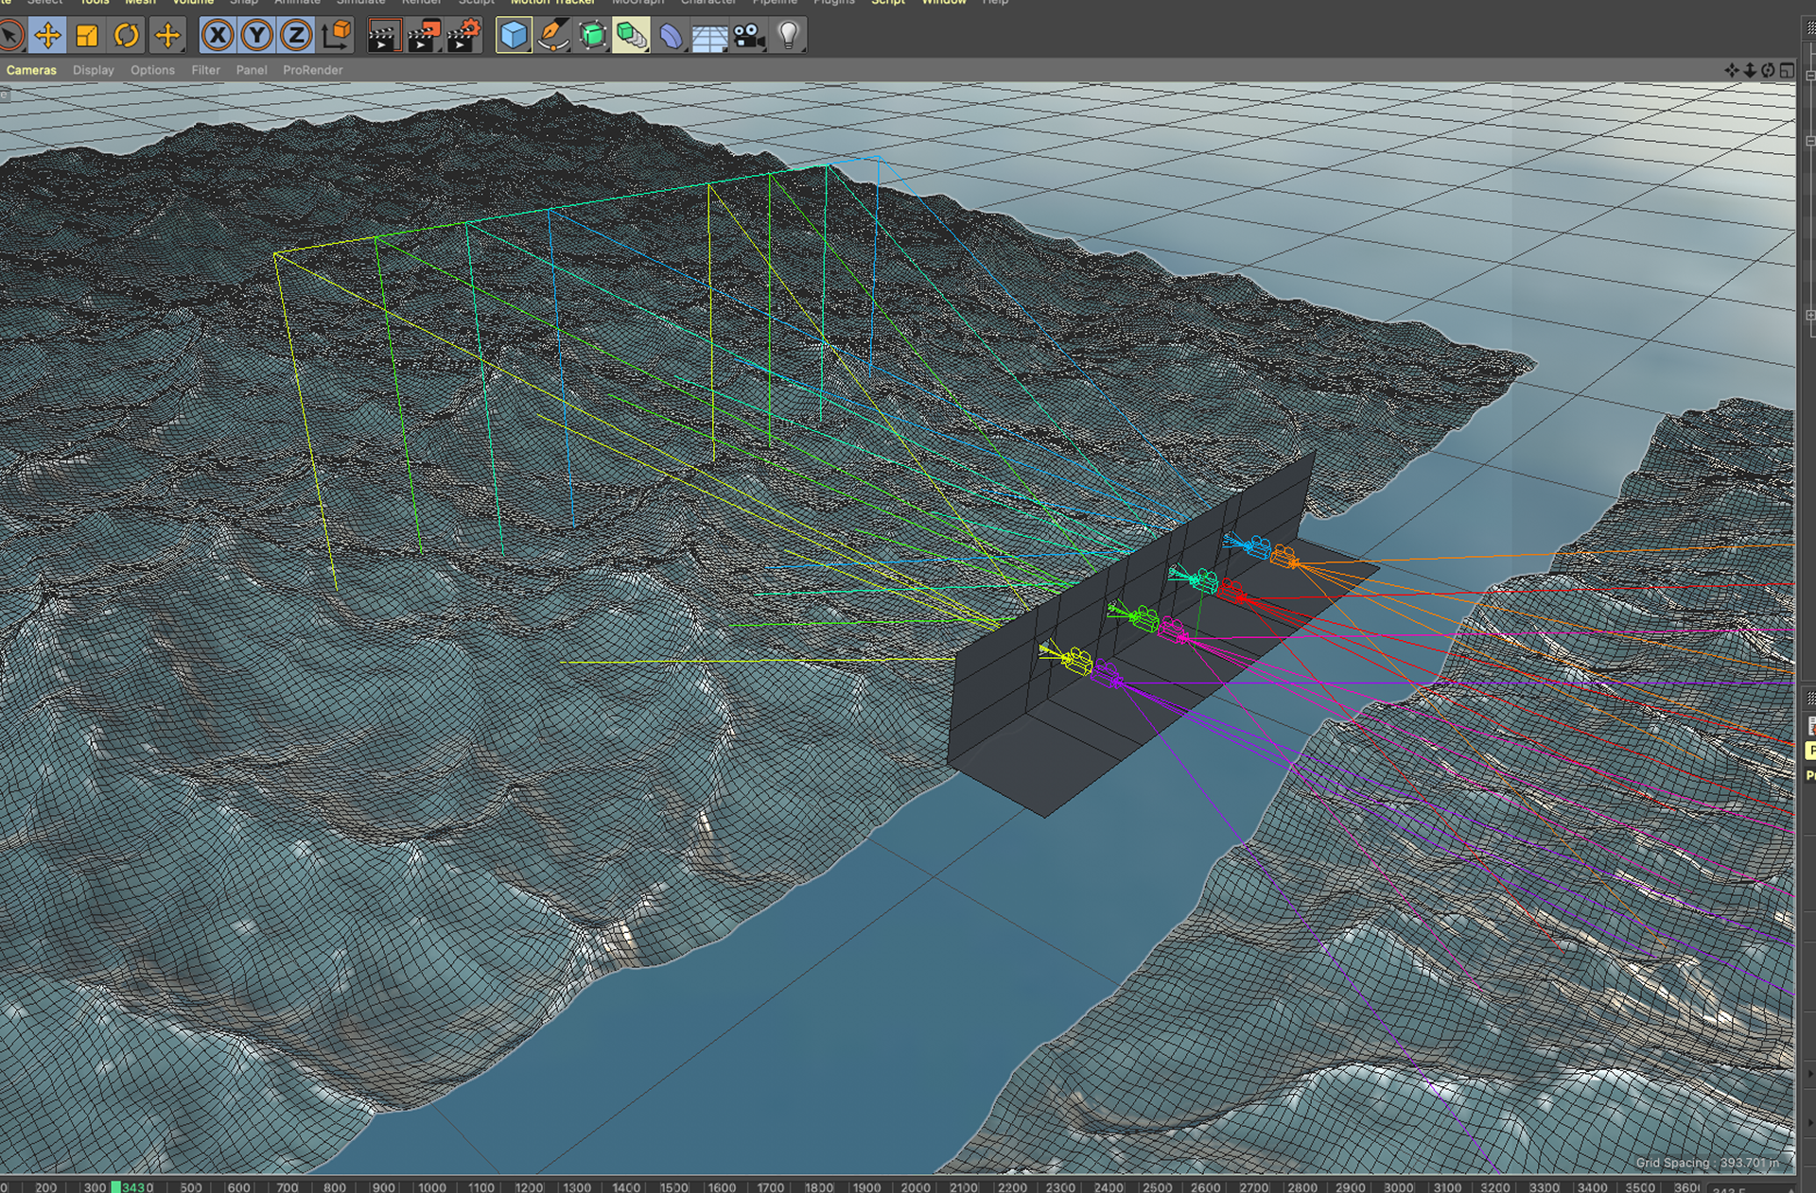Click the toggle active view icon

click(x=1787, y=70)
